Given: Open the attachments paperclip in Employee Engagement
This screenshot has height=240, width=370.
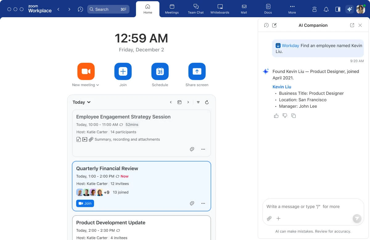Looking at the screenshot, I should pos(91,139).
